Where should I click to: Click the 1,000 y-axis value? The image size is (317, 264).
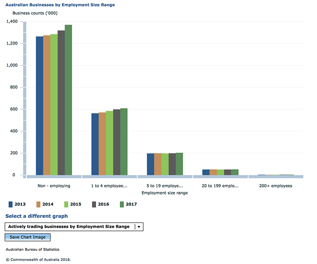click(12, 65)
